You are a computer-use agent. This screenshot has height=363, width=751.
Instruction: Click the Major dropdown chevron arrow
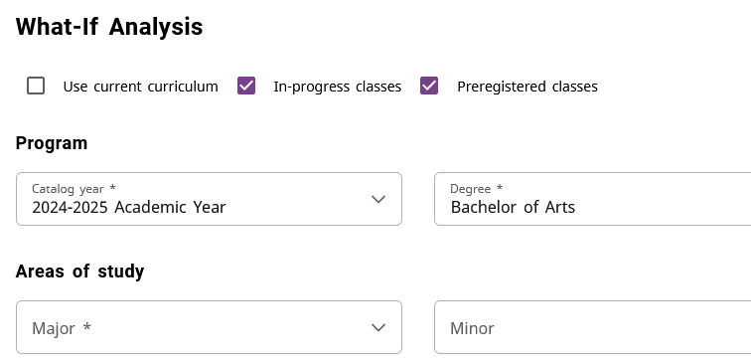click(378, 327)
